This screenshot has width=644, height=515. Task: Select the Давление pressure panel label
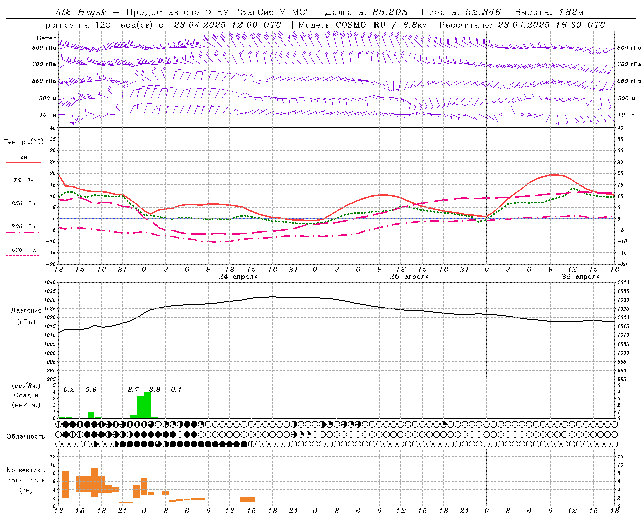click(26, 311)
